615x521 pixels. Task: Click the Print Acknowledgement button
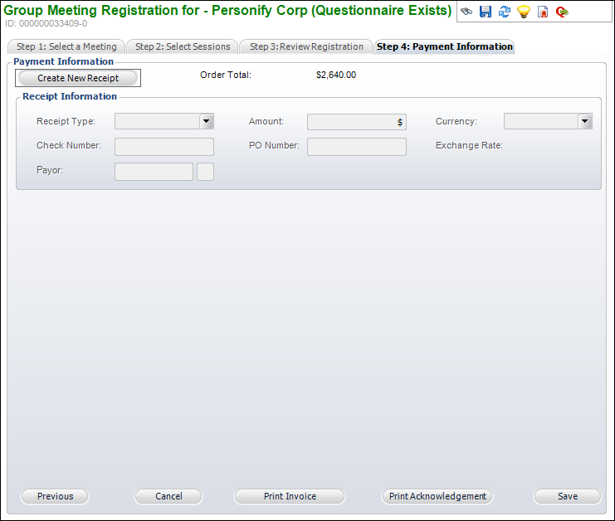437,496
